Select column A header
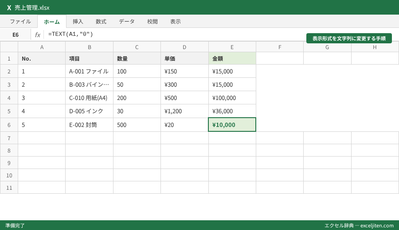 (x=42, y=47)
